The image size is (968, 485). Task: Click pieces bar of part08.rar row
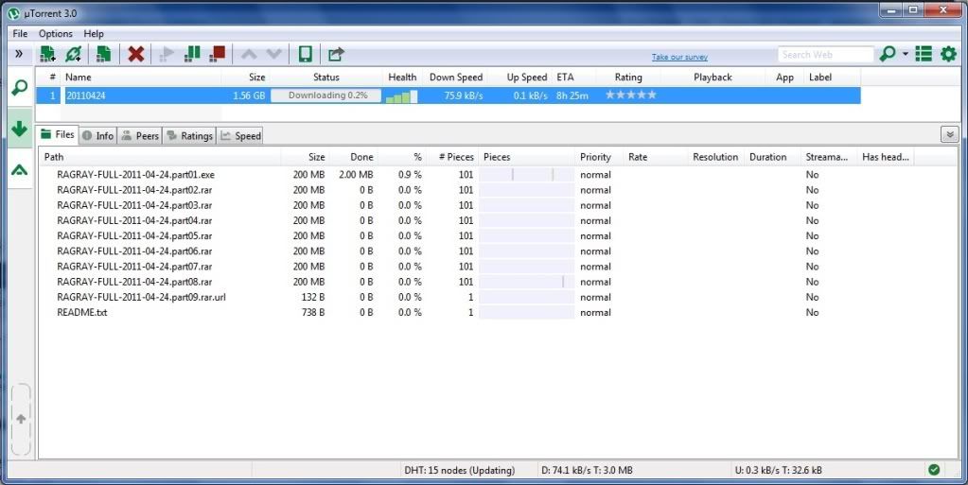pyautogui.click(x=527, y=282)
